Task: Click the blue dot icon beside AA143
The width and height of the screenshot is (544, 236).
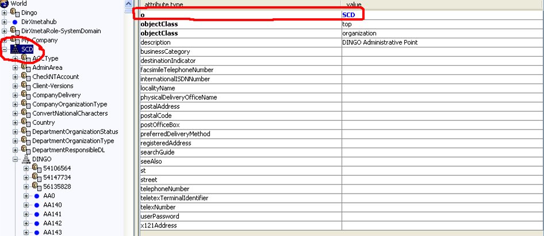Action: (36, 233)
